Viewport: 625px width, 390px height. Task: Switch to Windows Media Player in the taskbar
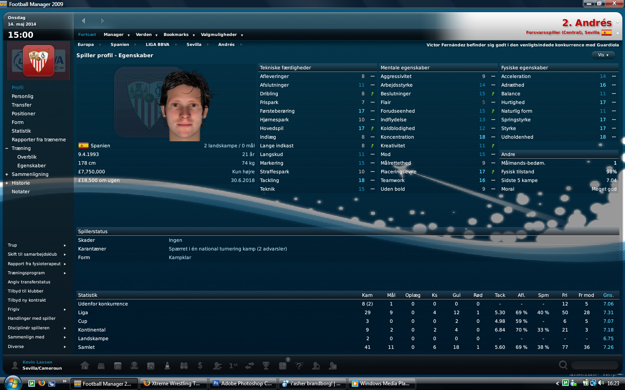[x=382, y=383]
